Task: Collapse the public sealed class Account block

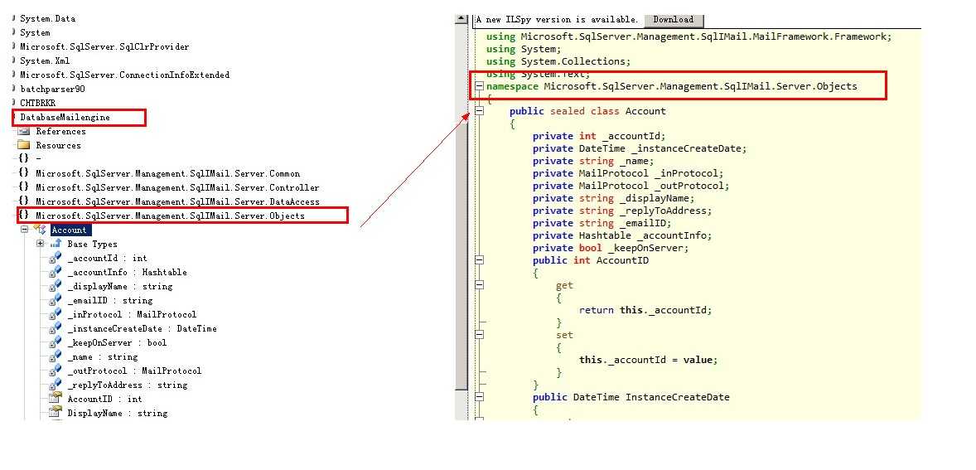Action: pos(479,111)
